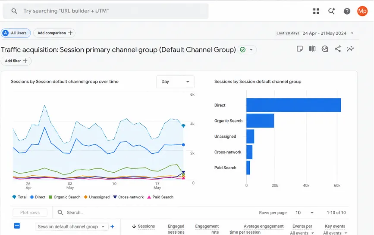374x235 pixels.
Task: Open the Session default channel group dimension dropdown
Action: point(71,227)
